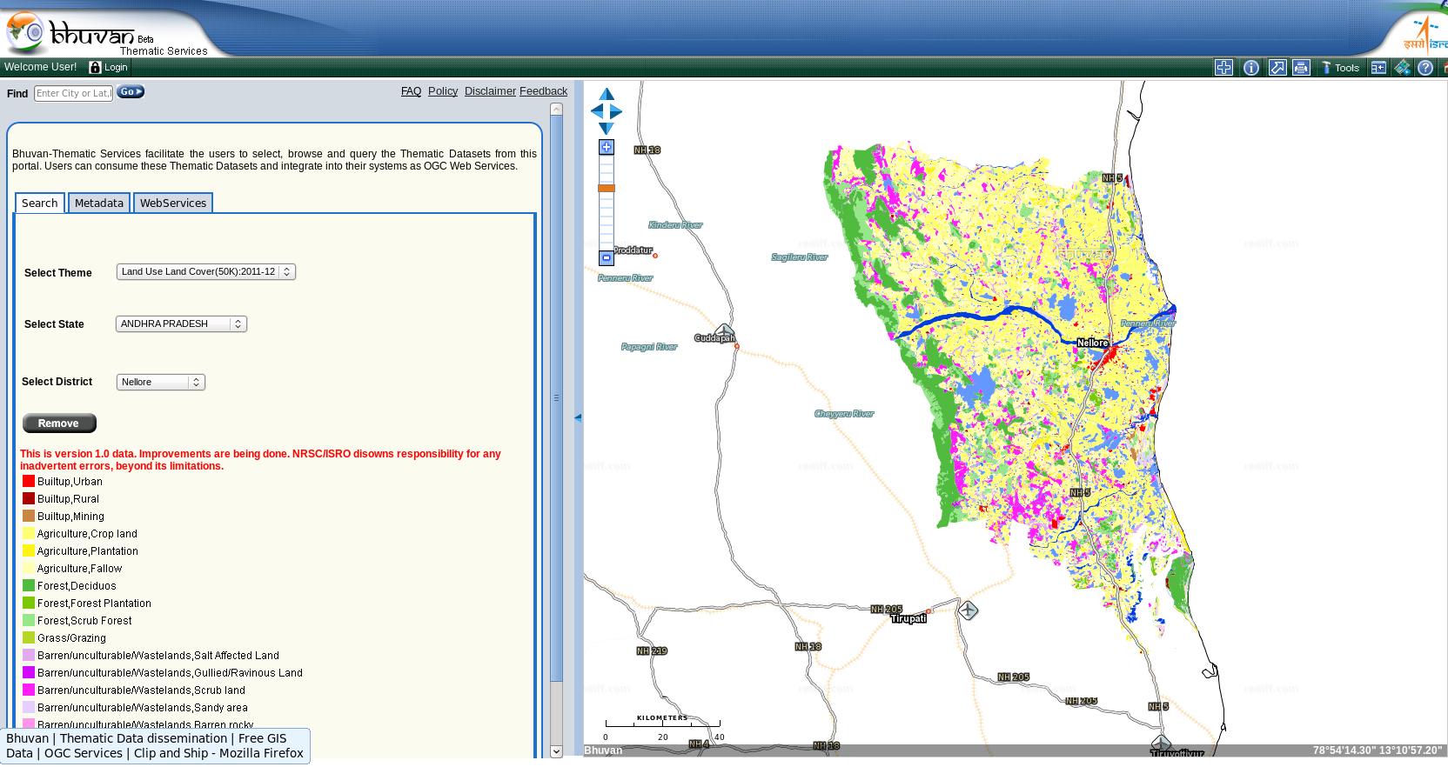Pan map up with the up arrow
Screen dimensions: 1448x767
click(x=607, y=95)
